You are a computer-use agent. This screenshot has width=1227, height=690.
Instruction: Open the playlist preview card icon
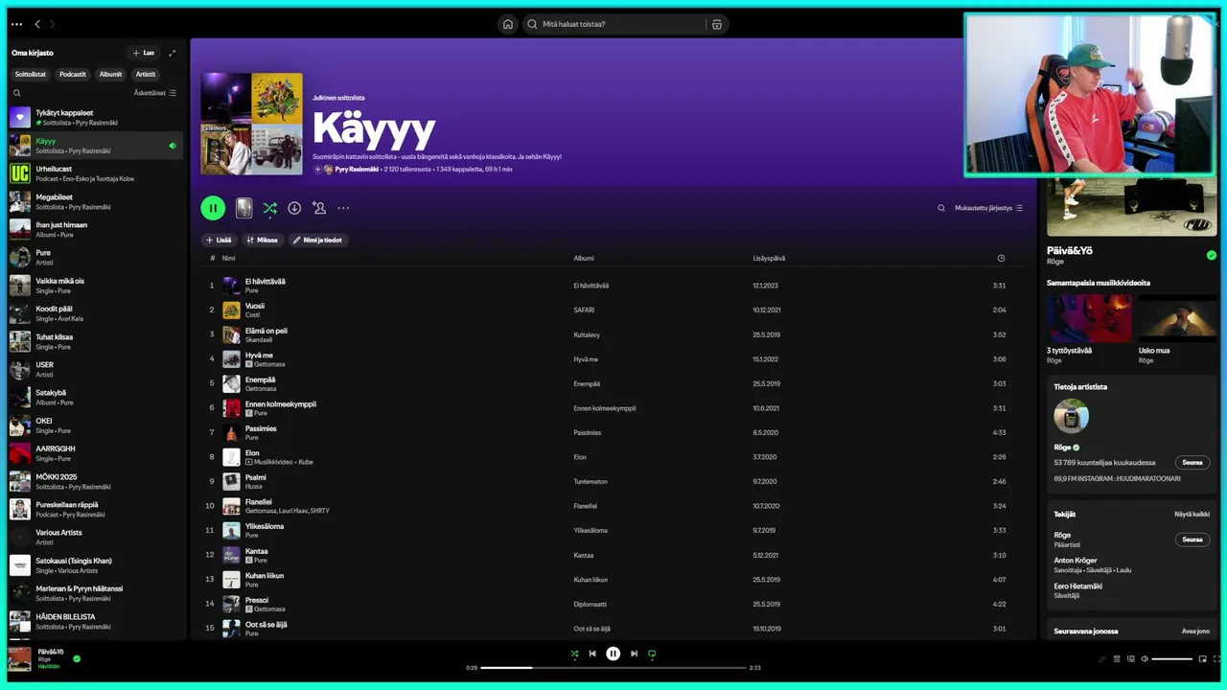(244, 208)
